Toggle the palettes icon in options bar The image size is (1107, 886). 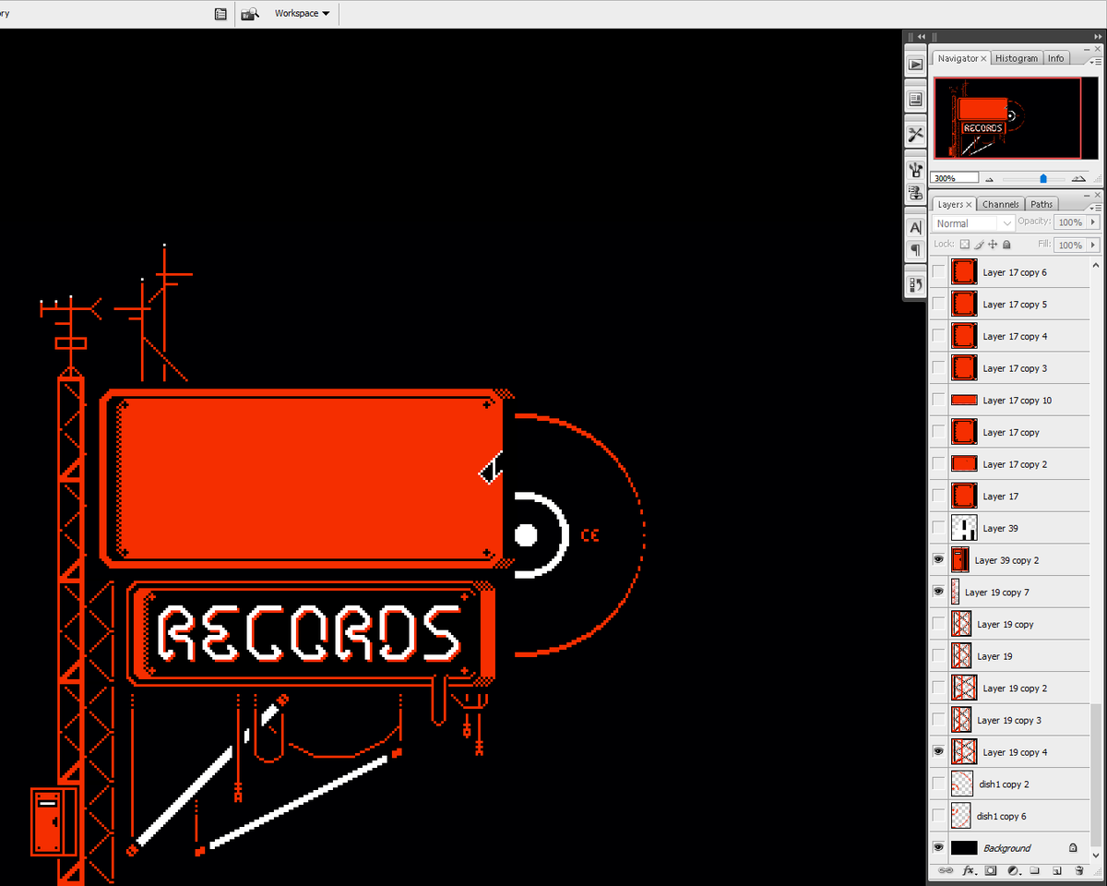pyautogui.click(x=220, y=14)
